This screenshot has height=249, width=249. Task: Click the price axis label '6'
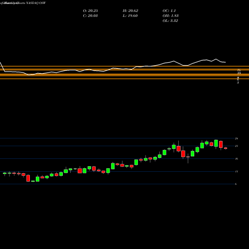pos(236,184)
